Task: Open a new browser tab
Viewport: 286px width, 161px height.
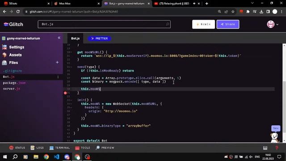Action: click(x=206, y=4)
